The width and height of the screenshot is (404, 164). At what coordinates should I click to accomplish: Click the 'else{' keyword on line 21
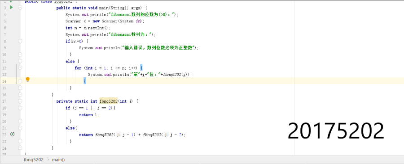[x=71, y=128]
